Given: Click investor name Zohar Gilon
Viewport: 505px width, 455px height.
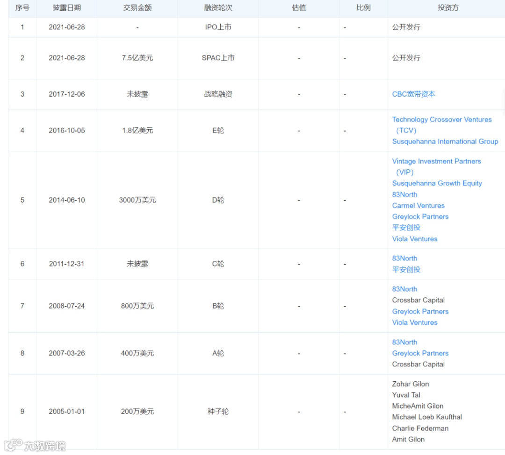Looking at the screenshot, I should coord(411,385).
